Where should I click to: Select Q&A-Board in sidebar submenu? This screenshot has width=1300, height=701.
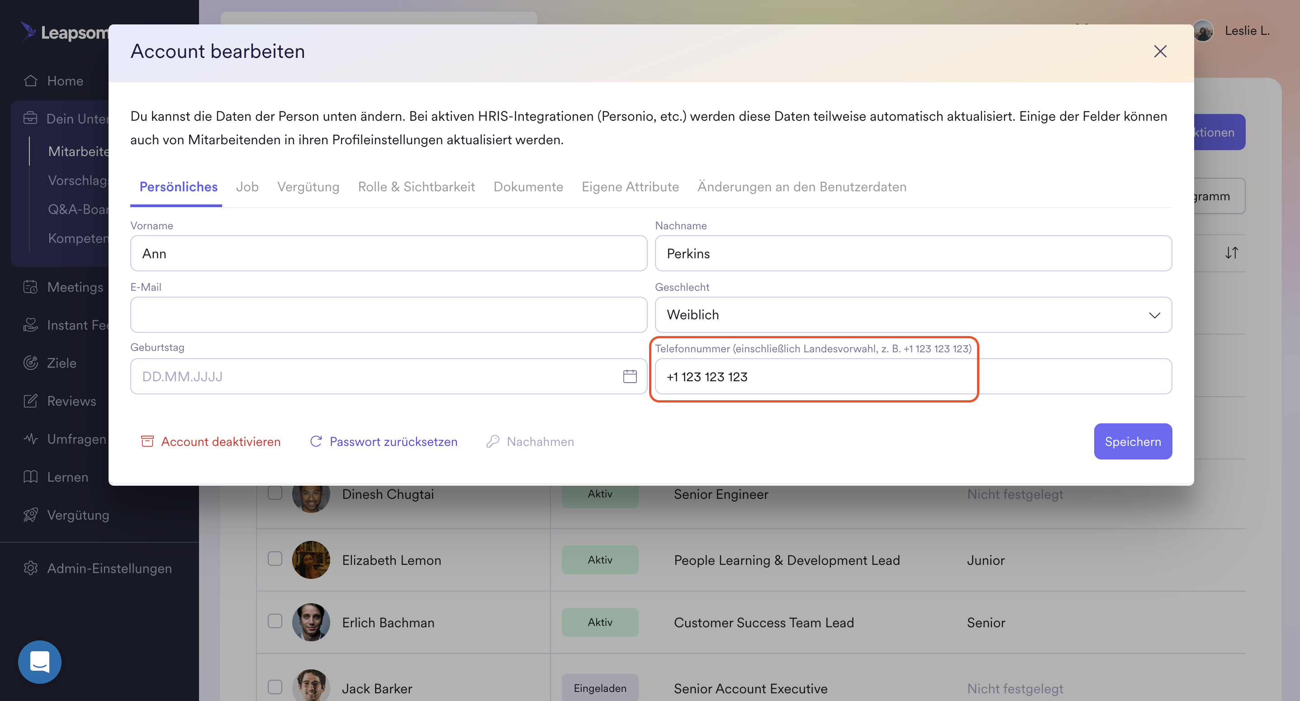click(x=78, y=208)
